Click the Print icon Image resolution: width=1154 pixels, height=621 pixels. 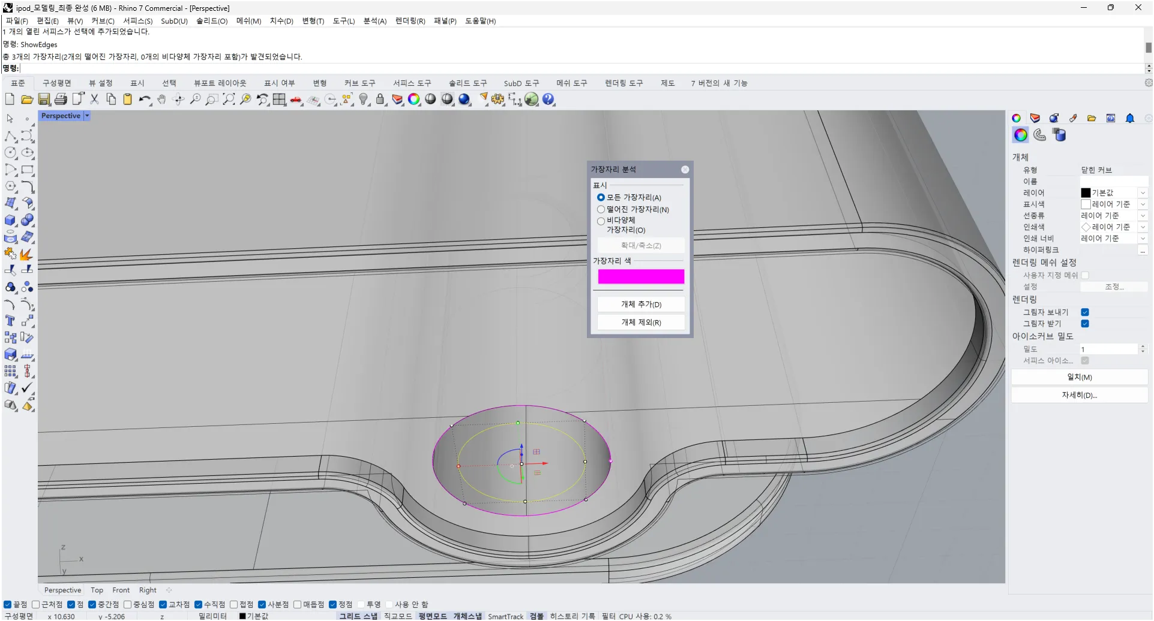tap(61, 100)
